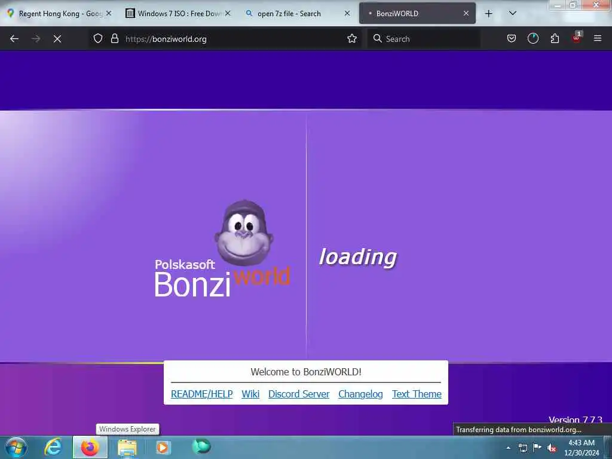612x459 pixels.
Task: Open the Changelog link
Action: click(x=360, y=394)
